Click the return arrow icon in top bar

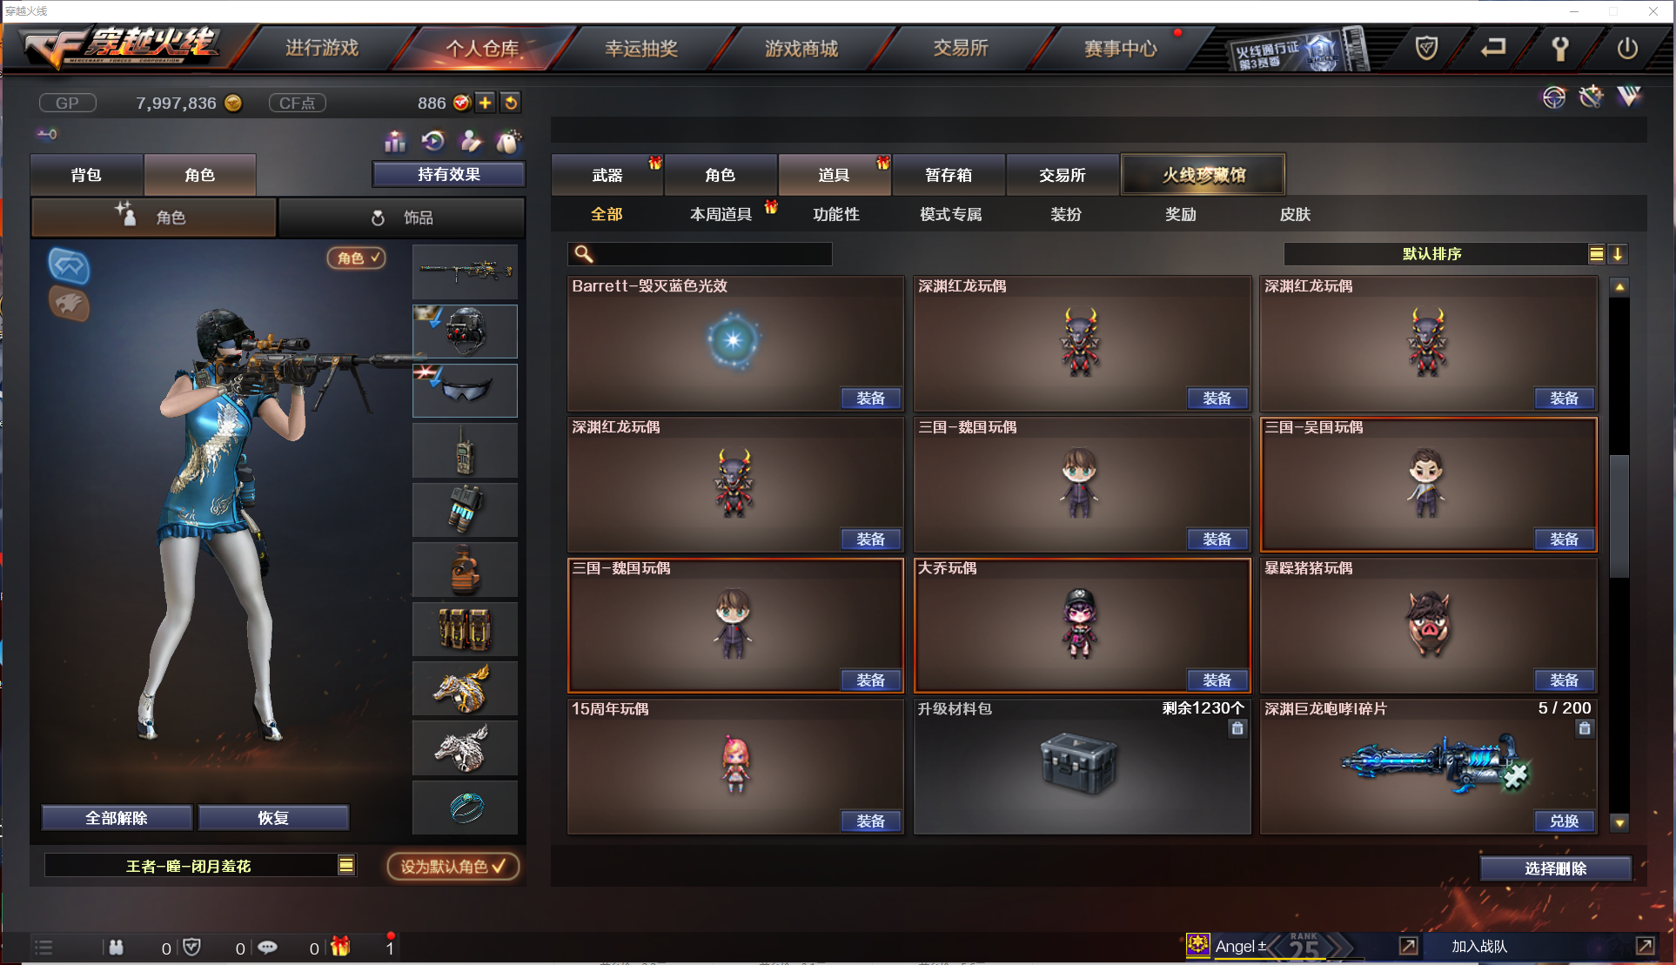(x=1493, y=48)
